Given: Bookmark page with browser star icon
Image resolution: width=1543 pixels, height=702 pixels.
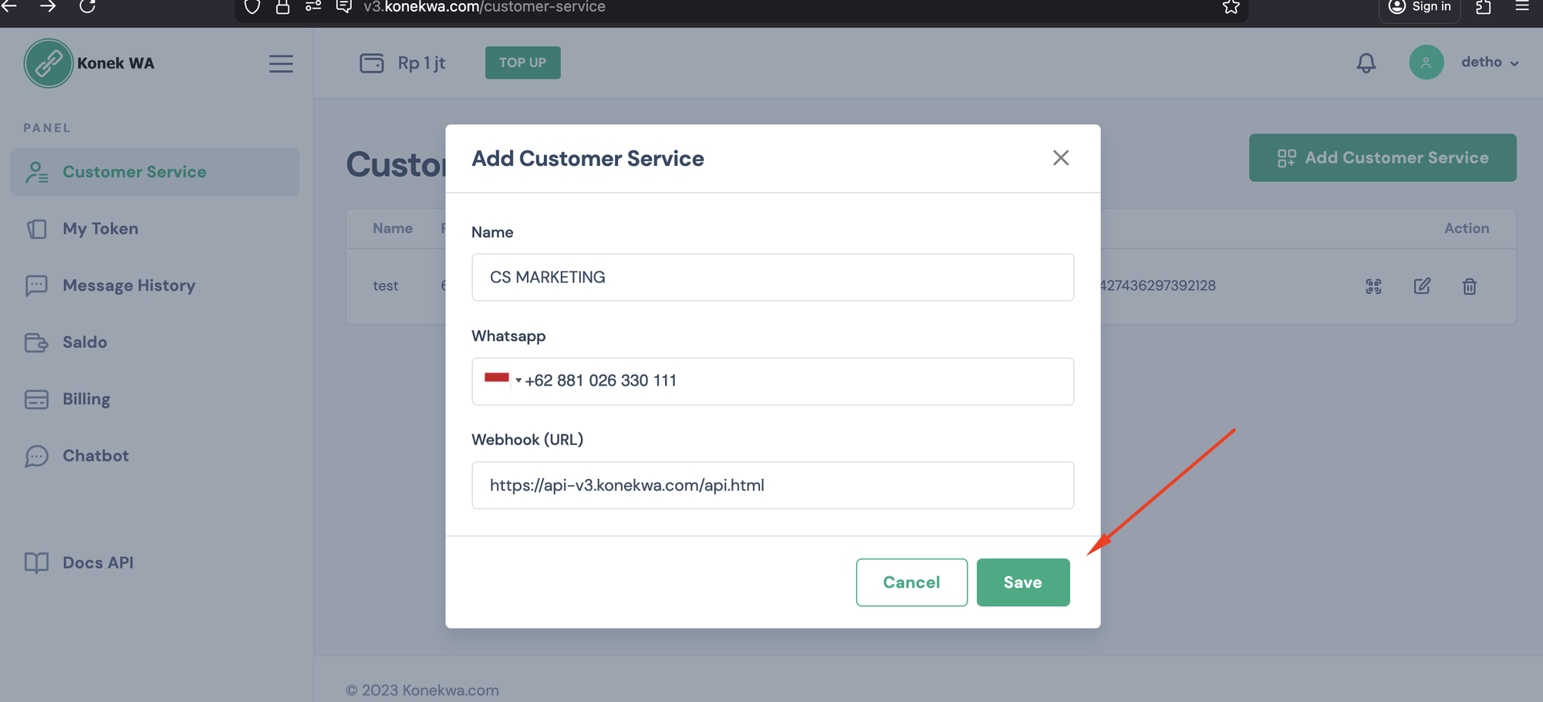Looking at the screenshot, I should (1231, 7).
